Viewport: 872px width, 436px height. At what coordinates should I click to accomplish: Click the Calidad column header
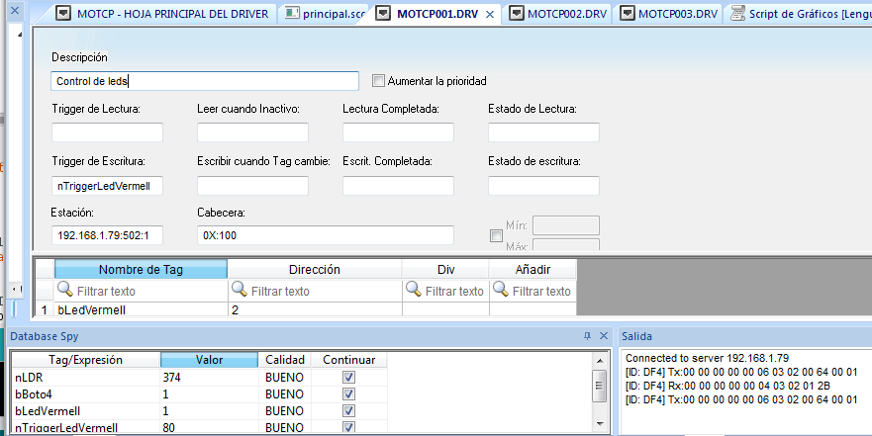tap(285, 360)
